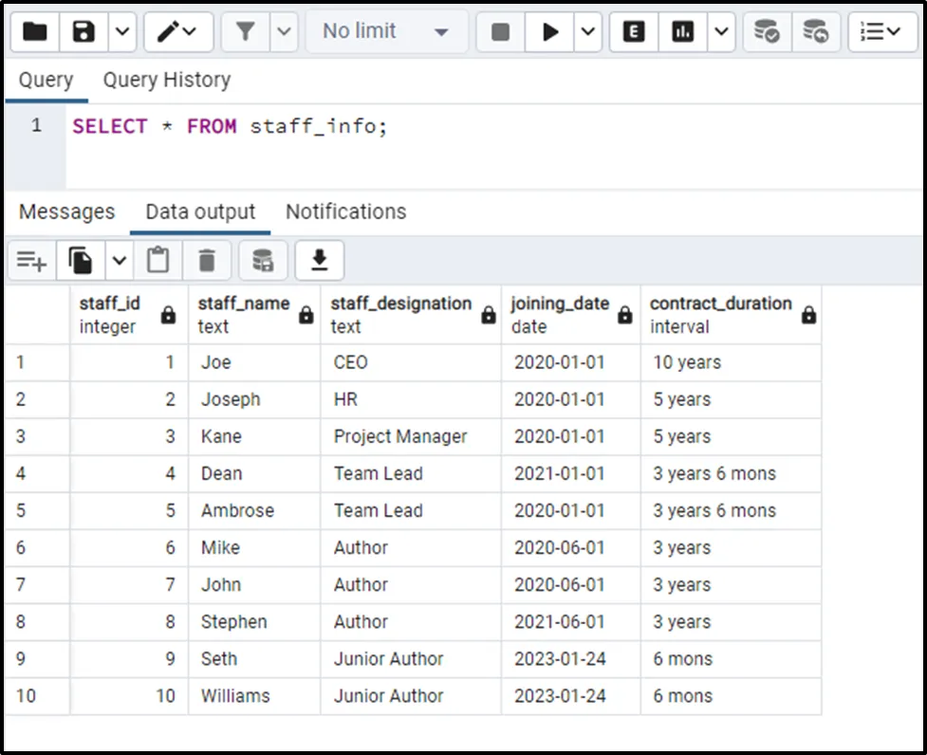The image size is (927, 755).
Task: Click the Open File folder icon
Action: click(x=35, y=32)
